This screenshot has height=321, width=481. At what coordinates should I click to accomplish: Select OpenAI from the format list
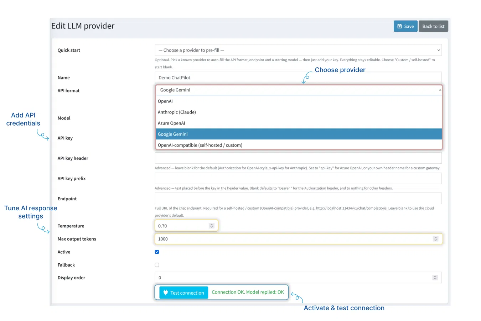click(299, 101)
